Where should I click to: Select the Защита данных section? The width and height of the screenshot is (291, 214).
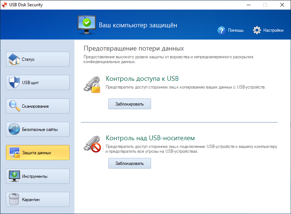click(38, 153)
